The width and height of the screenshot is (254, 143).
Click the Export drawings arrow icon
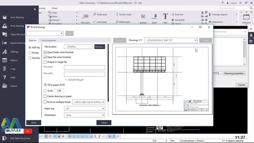4,43
